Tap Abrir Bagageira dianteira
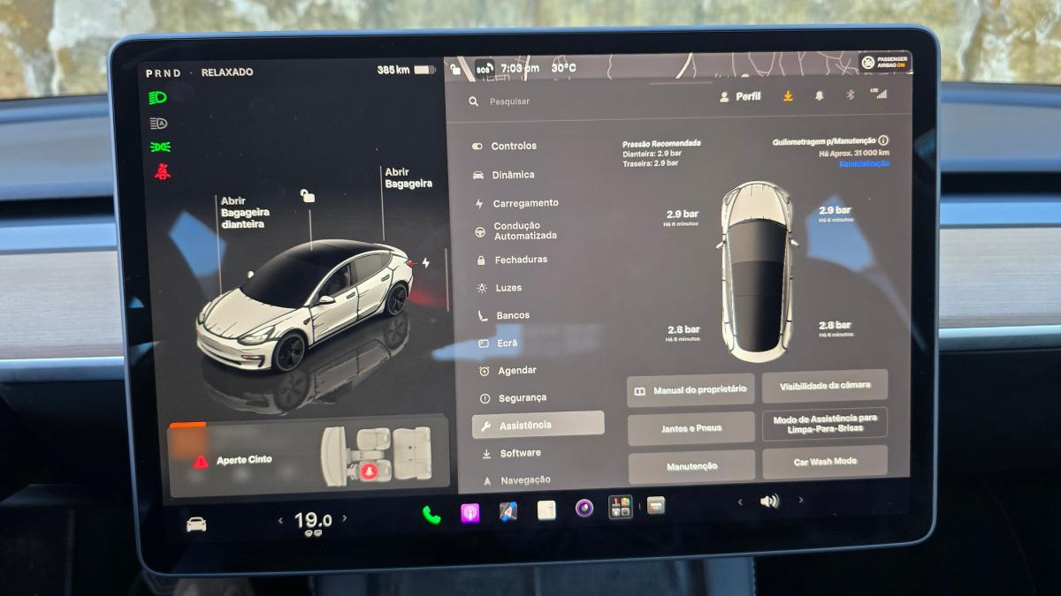1061x596 pixels. [x=245, y=213]
